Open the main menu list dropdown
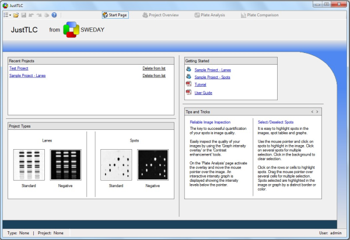350x240 pixels. [7, 15]
